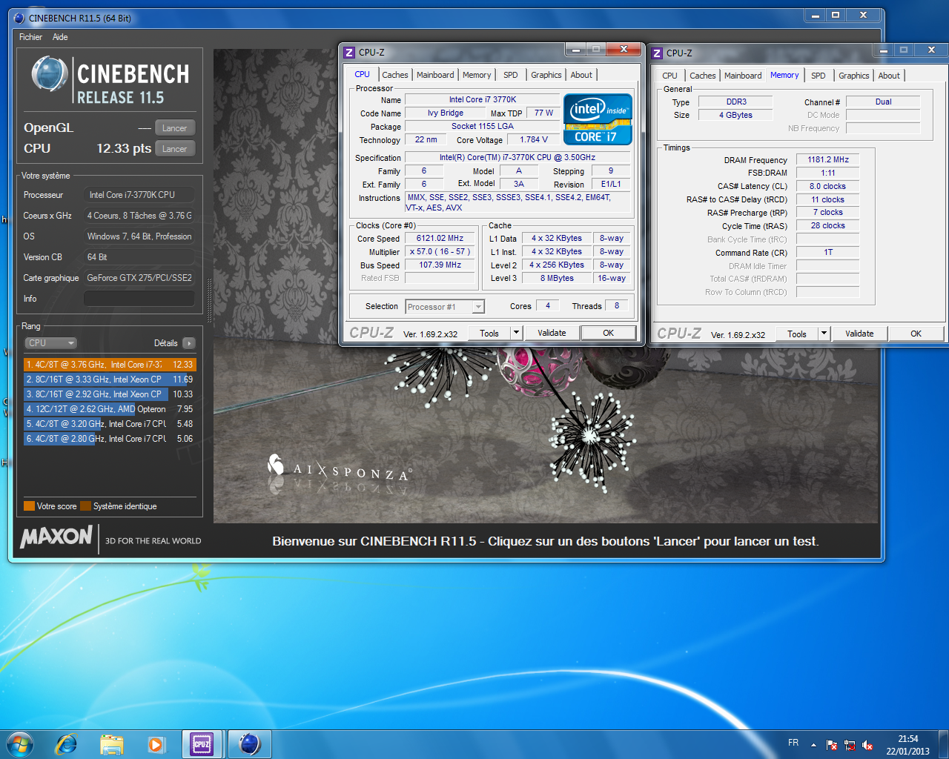The width and height of the screenshot is (949, 759).
Task: Run the OpenGL test with Lancer
Action: 175,128
